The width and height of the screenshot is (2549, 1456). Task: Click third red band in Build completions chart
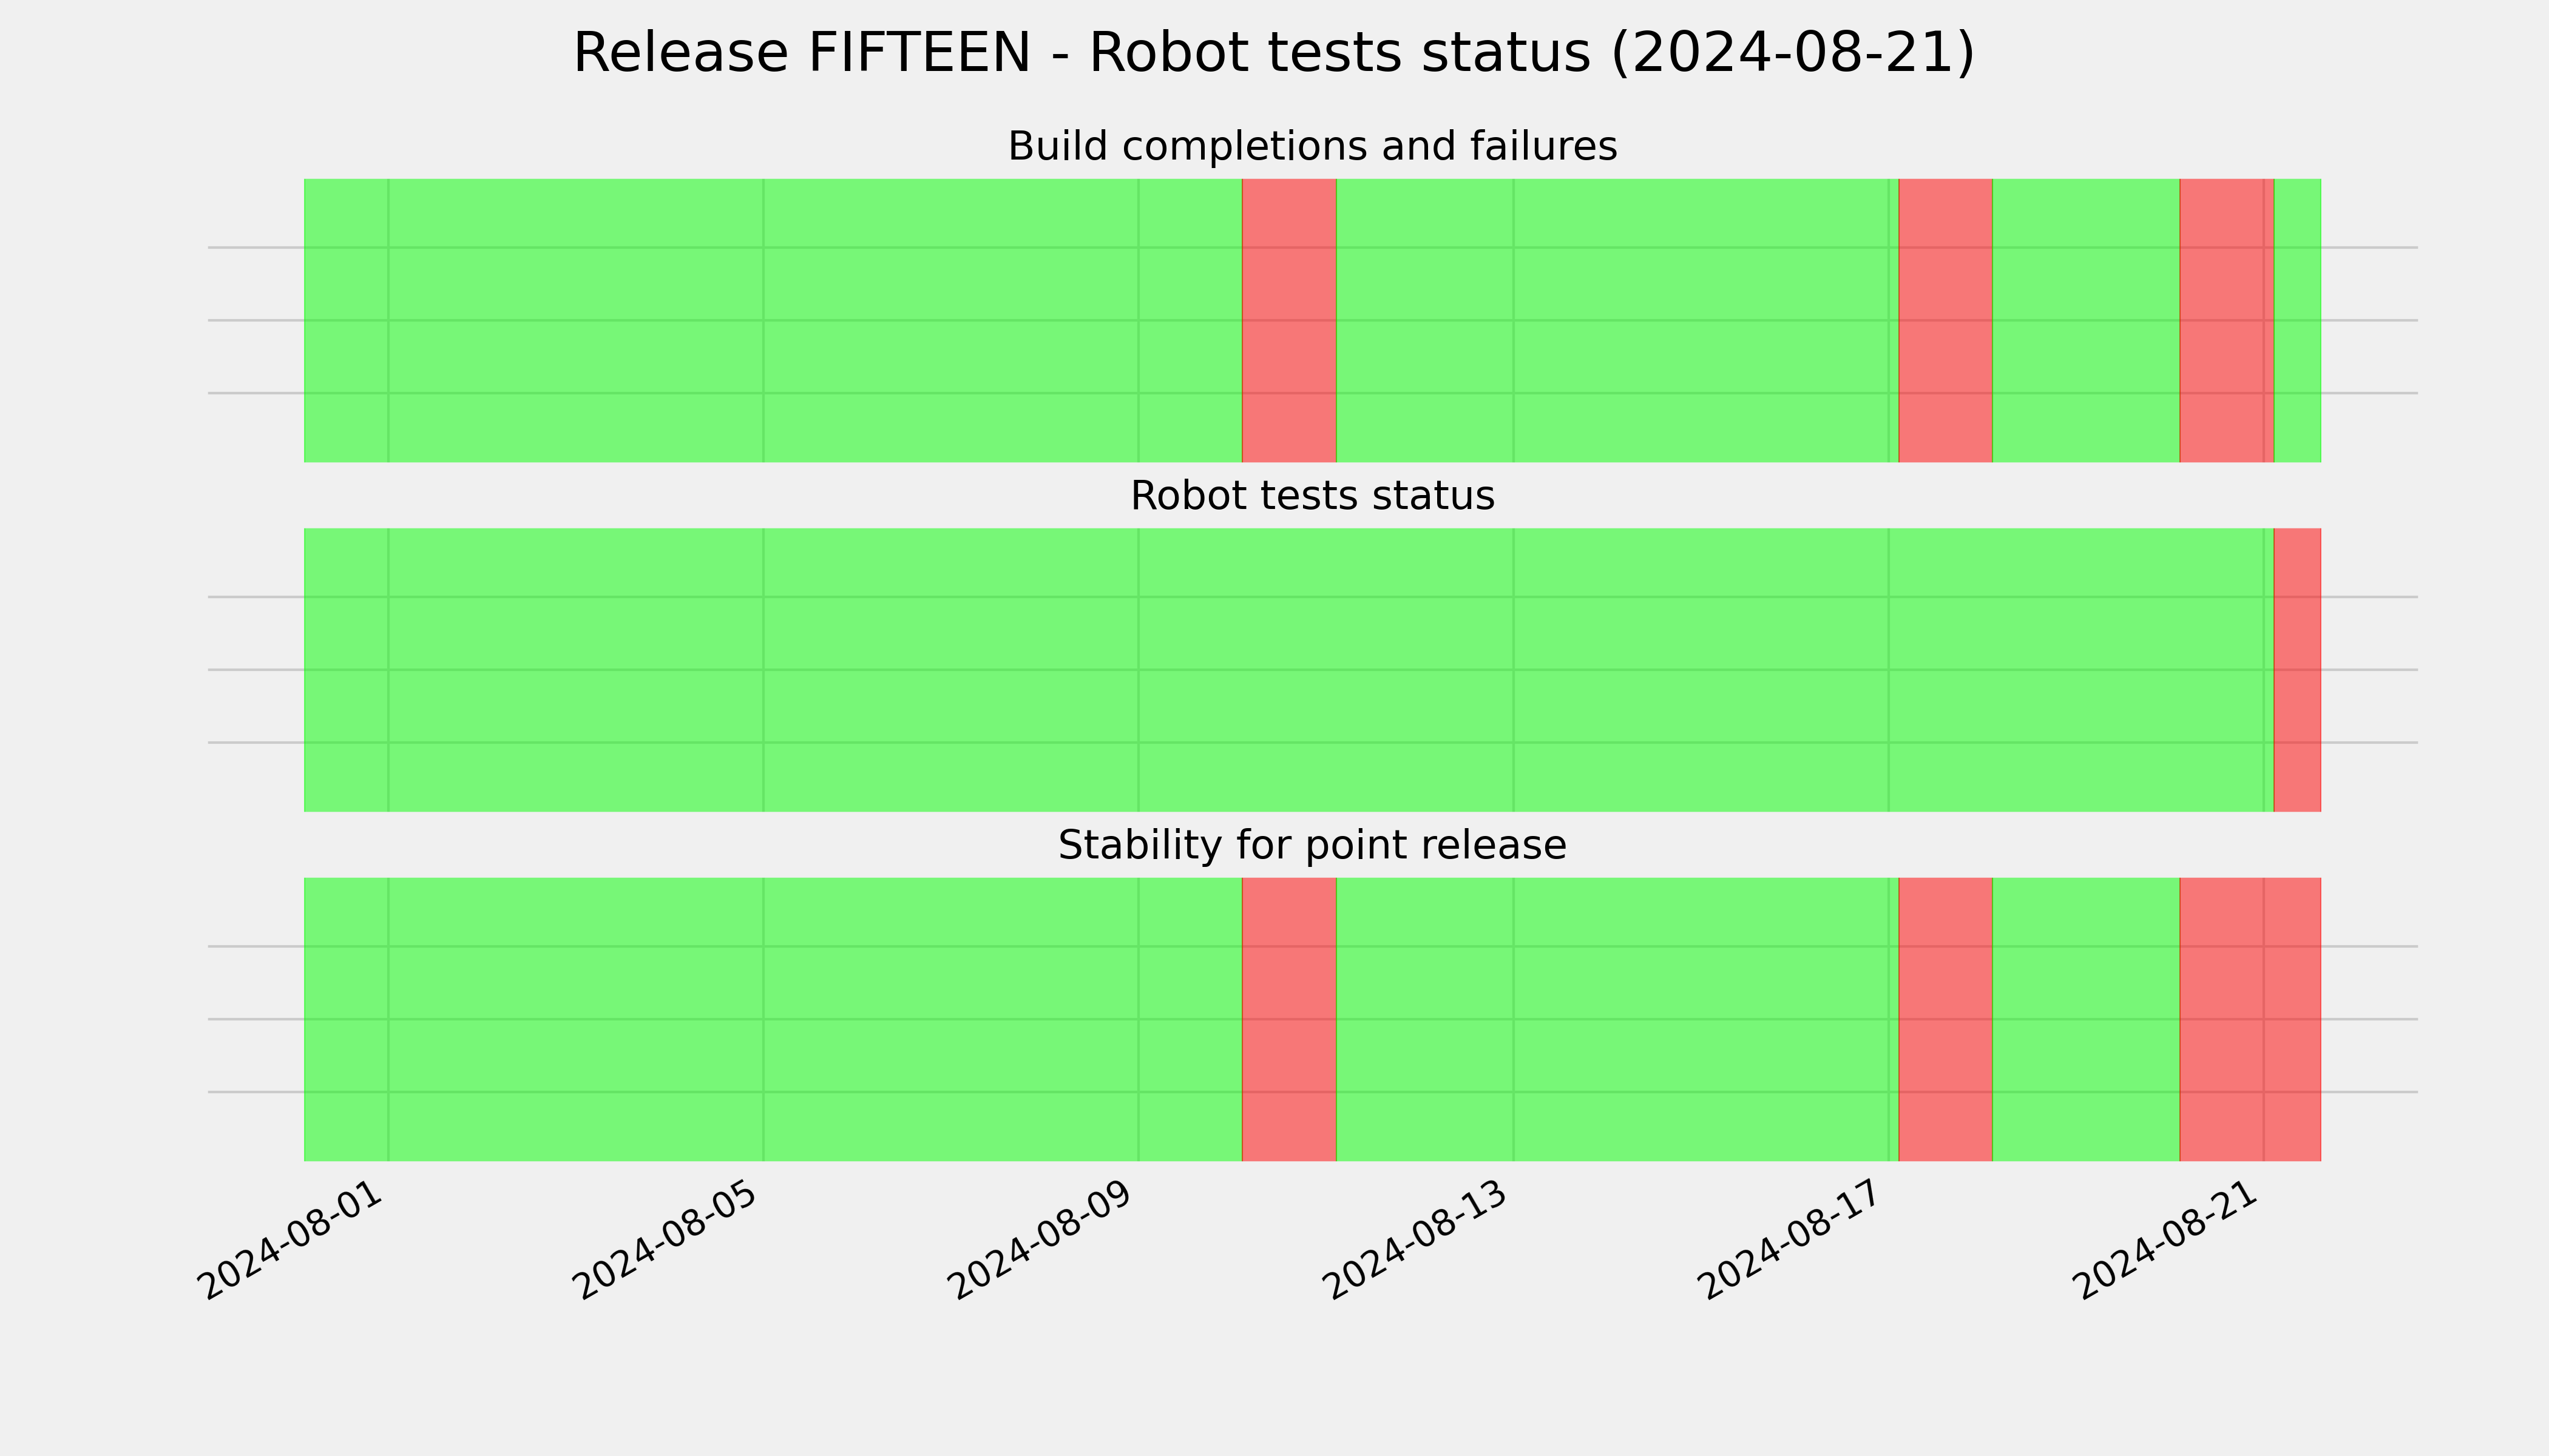(2227, 320)
